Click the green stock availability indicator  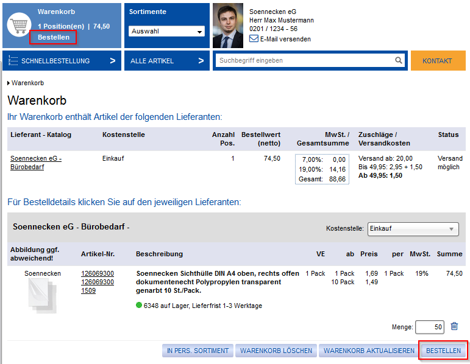pos(139,305)
